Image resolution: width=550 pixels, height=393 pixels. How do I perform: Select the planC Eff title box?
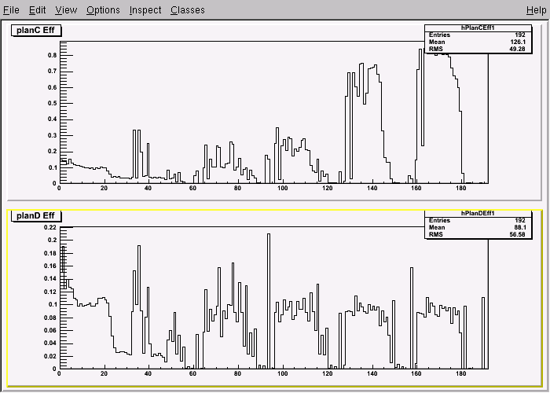point(36,30)
